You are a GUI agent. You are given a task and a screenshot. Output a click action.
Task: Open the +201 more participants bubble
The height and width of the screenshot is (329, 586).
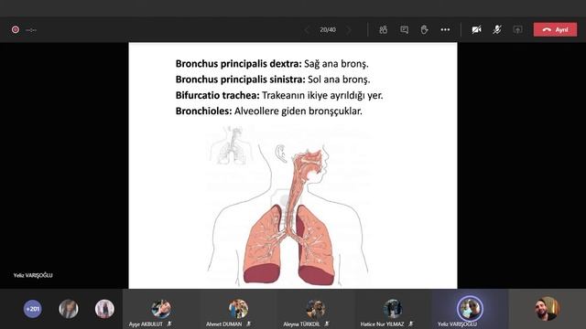pyautogui.click(x=33, y=309)
